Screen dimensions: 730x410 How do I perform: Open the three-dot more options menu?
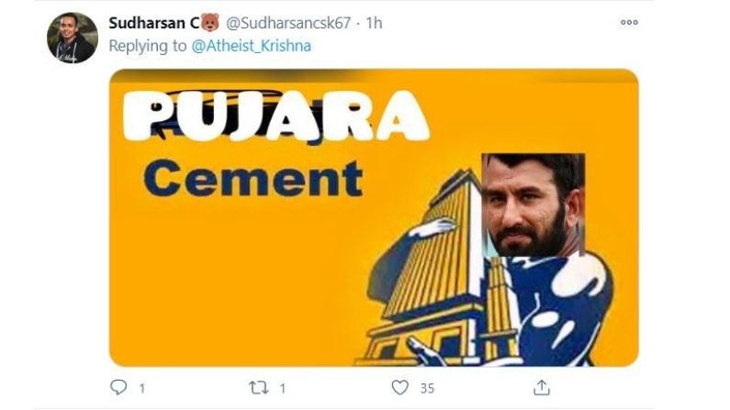[629, 22]
